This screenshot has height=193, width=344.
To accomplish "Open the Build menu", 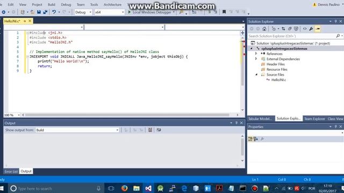I will click(x=52, y=4).
